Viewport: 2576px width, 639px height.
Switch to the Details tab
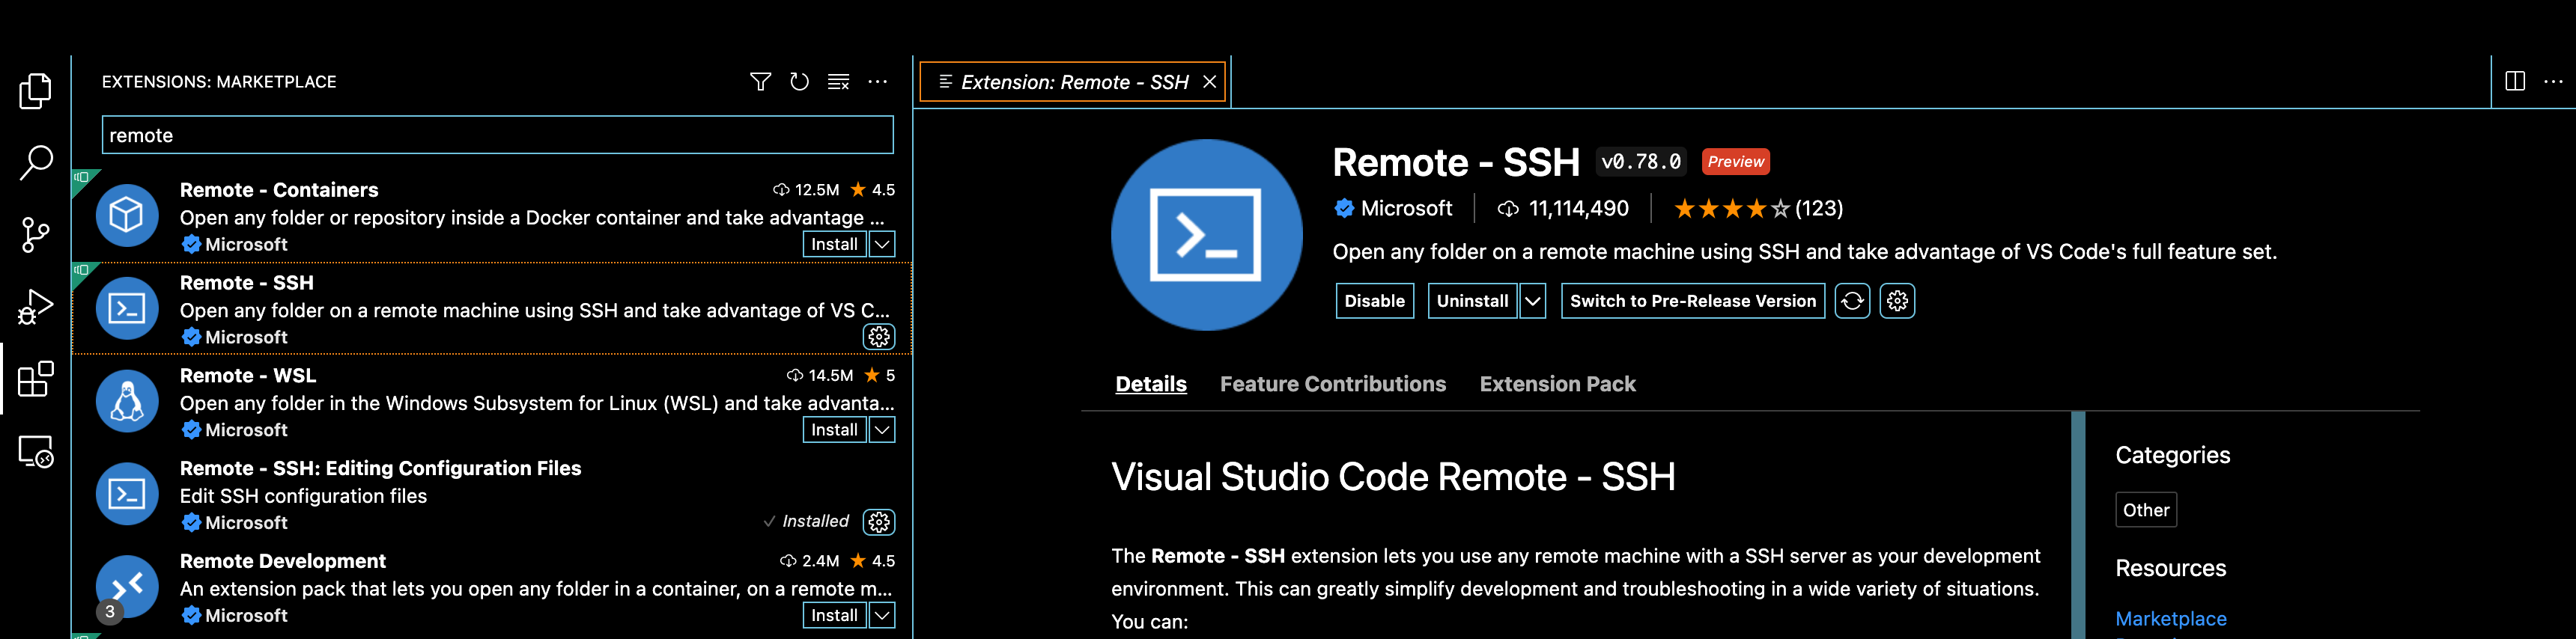1151,385
